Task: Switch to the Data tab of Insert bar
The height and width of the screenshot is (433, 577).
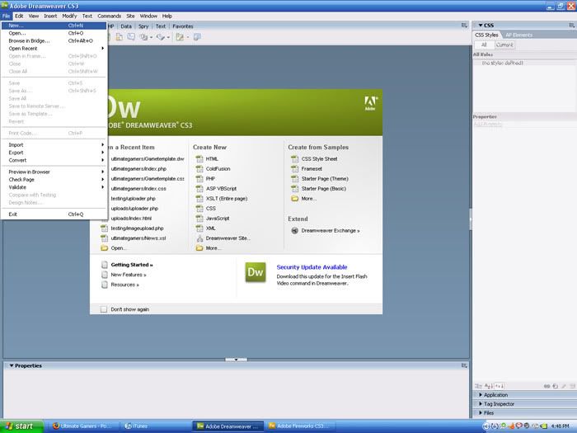Action: pos(126,26)
